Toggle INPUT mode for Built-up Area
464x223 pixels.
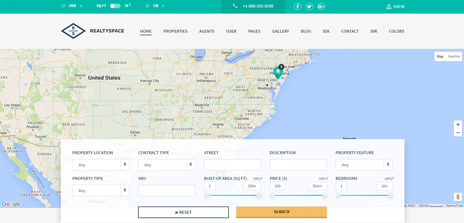coord(258,178)
